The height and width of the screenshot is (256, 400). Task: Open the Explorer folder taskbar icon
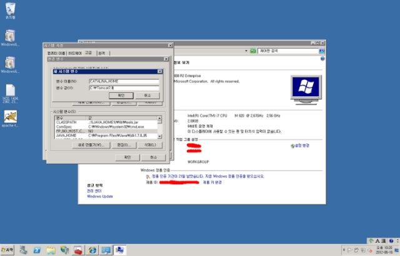click(51, 250)
